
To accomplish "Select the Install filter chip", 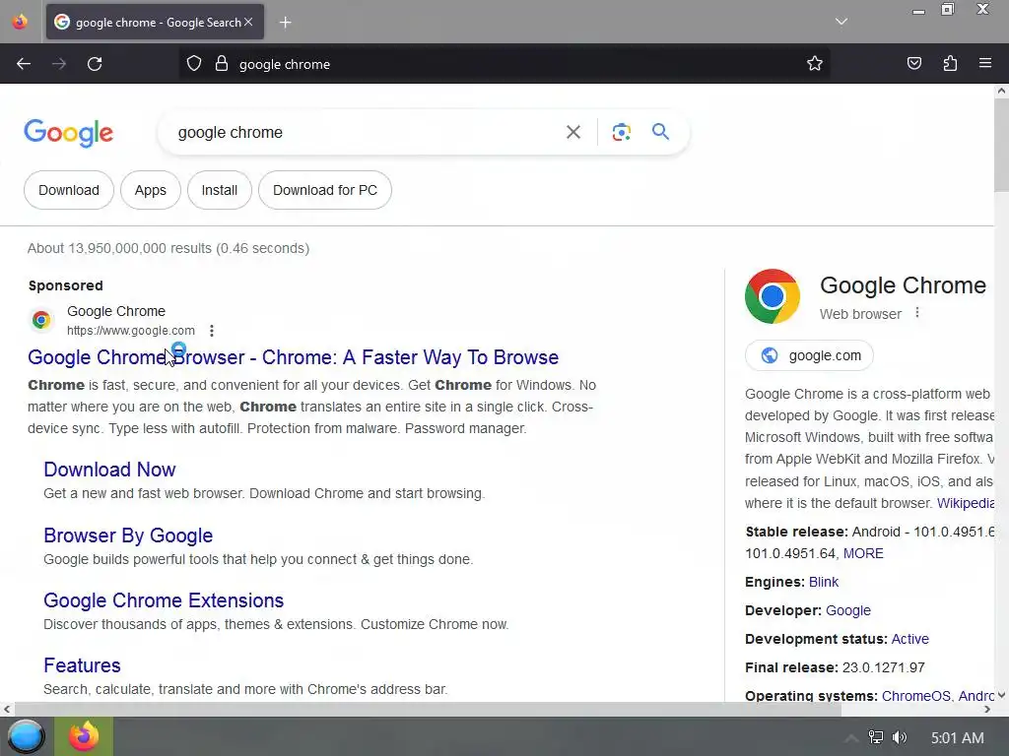I will coord(220,190).
